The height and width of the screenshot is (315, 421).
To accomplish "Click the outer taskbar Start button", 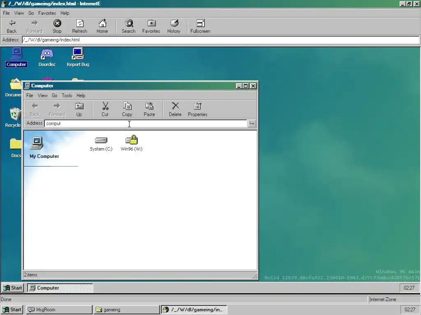I will 12,310.
